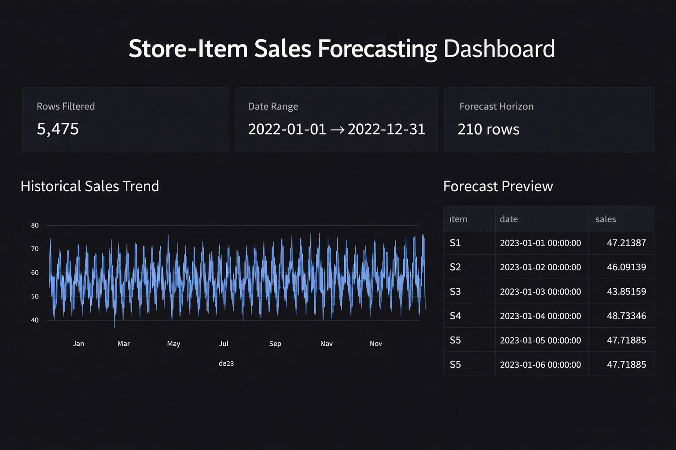Image resolution: width=676 pixels, height=450 pixels.
Task: Click the 80 value on the chart y-axis
Action: 34,225
